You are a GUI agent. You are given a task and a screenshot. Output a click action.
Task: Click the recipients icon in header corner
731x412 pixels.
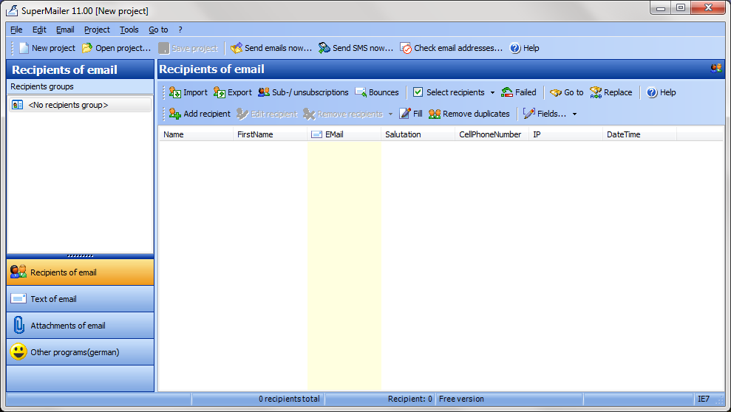pos(716,69)
